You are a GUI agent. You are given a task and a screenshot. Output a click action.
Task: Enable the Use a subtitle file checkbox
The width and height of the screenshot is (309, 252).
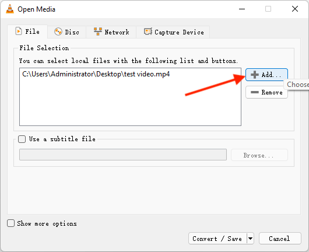pos(22,139)
